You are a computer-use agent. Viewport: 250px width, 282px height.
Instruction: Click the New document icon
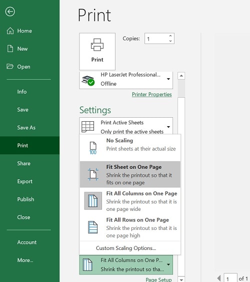pos(10,49)
